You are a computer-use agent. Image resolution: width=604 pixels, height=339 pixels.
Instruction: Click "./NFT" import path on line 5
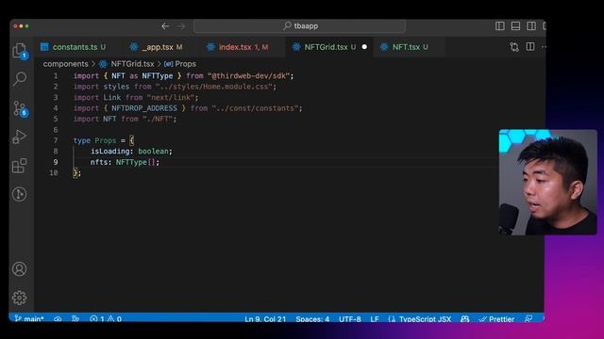tap(158, 119)
